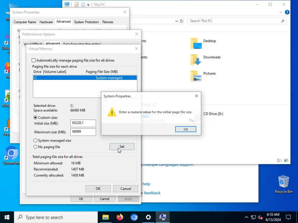
Task: Click This PC title bar computer icon
Action: [67, 4]
